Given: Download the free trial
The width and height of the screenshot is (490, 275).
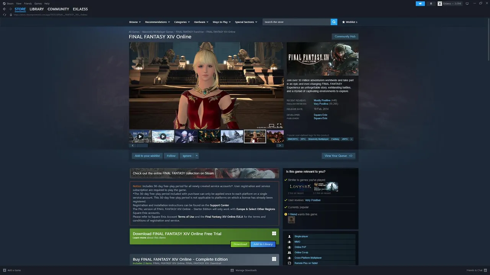Looking at the screenshot, I should (240, 244).
